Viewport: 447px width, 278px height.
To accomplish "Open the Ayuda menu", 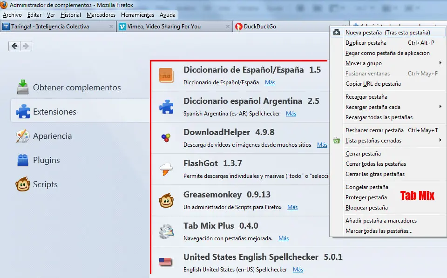I will pyautogui.click(x=168, y=15).
